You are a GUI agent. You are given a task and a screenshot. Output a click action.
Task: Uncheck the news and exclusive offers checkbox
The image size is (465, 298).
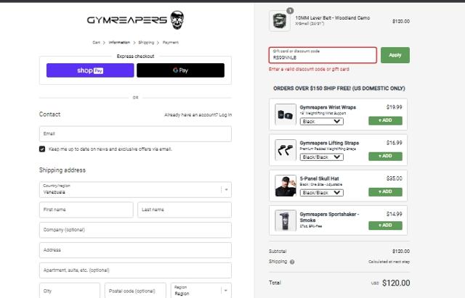click(x=42, y=149)
